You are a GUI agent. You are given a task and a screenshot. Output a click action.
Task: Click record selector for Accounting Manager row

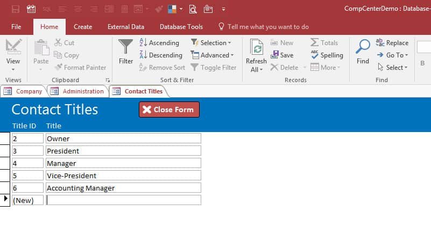5,188
